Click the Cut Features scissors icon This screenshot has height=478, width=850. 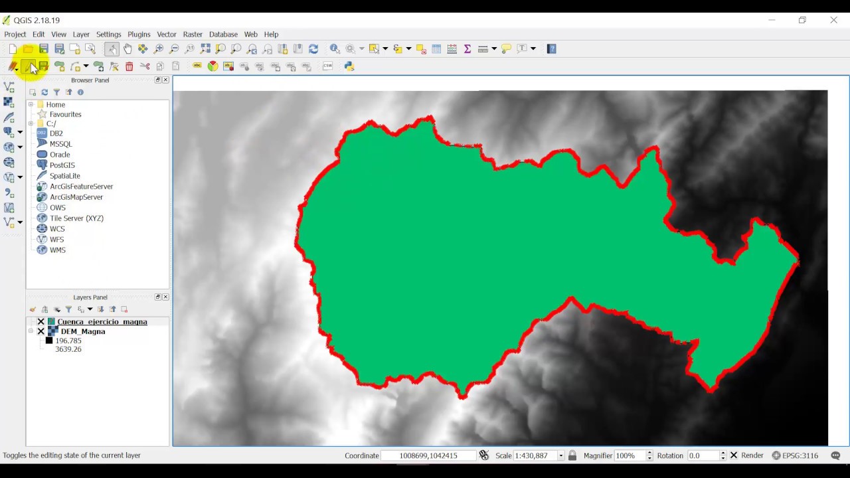pyautogui.click(x=145, y=66)
